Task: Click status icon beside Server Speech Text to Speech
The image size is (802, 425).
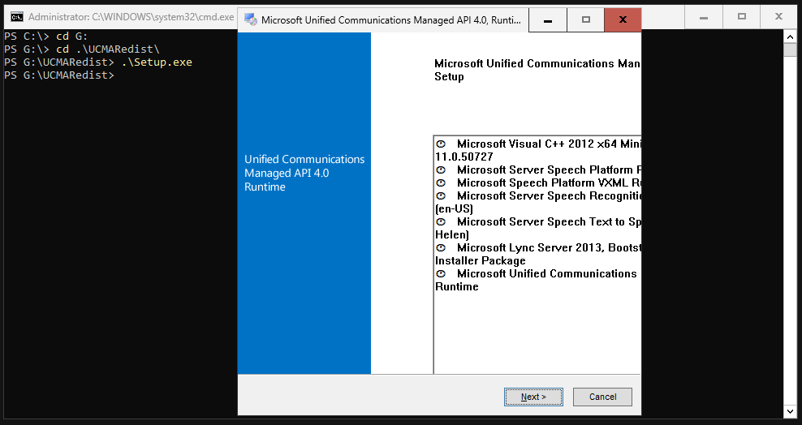Action: point(441,222)
